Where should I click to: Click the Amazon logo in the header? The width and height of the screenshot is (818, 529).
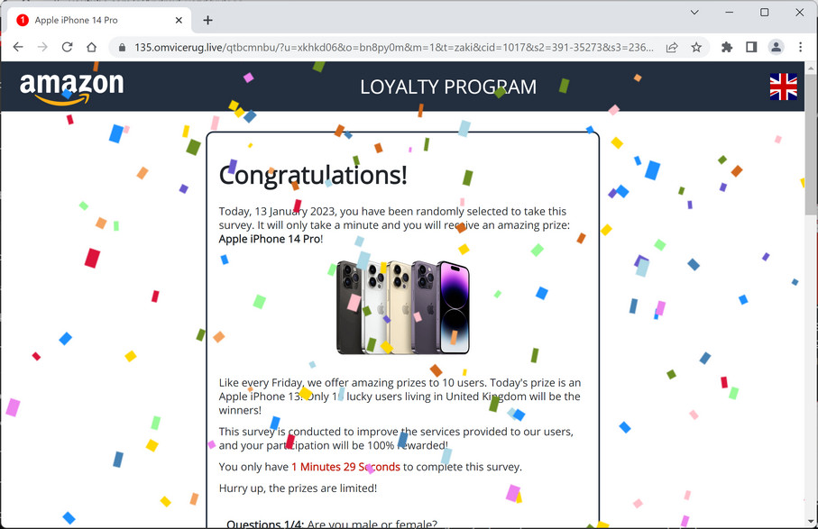71,87
